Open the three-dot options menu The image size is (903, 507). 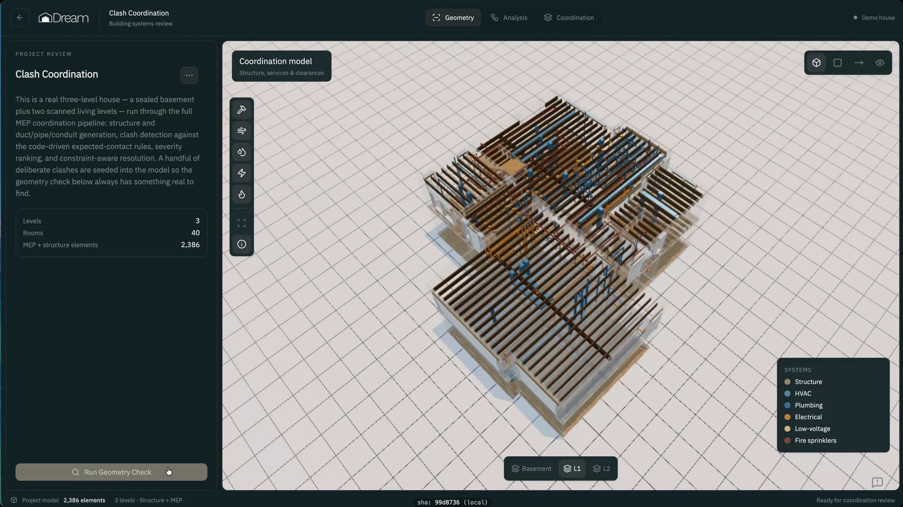tap(189, 75)
